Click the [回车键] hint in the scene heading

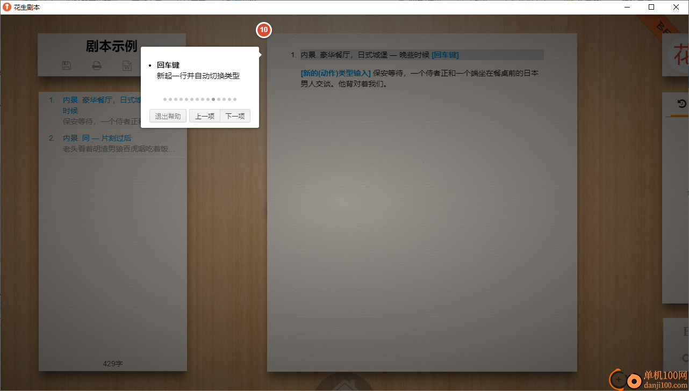click(x=445, y=55)
